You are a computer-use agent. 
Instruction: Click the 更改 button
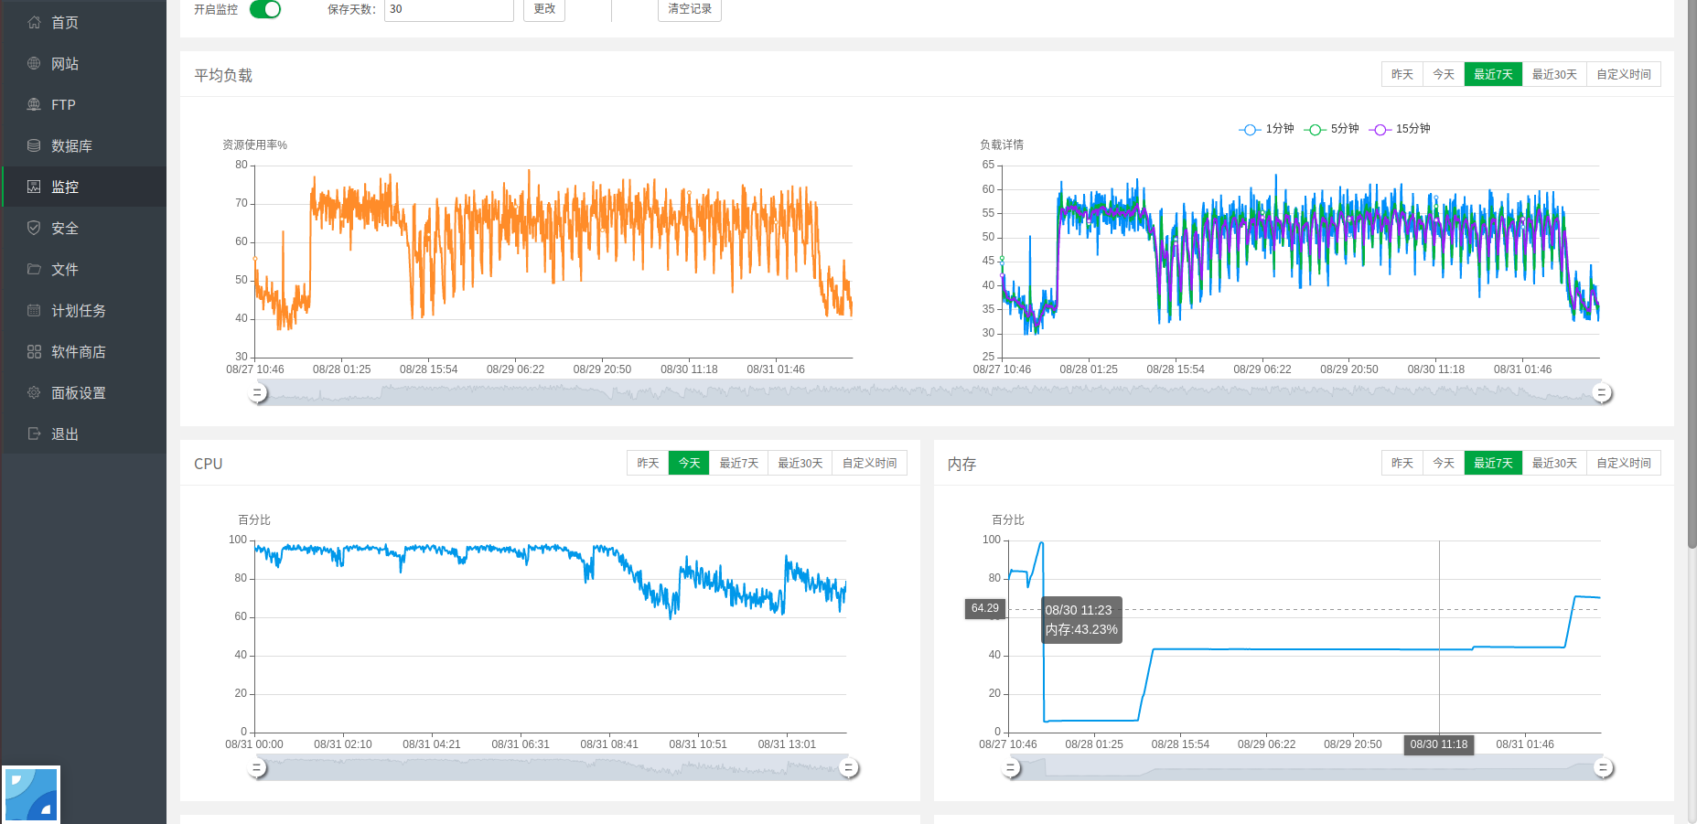(544, 9)
